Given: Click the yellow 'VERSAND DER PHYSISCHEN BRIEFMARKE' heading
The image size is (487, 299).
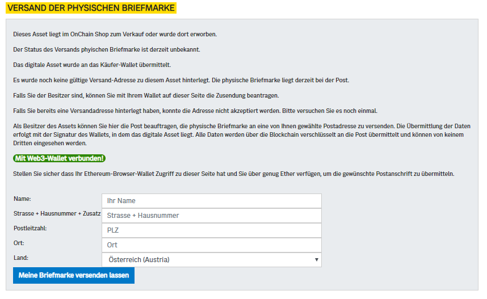Looking at the screenshot, I should 91,8.
